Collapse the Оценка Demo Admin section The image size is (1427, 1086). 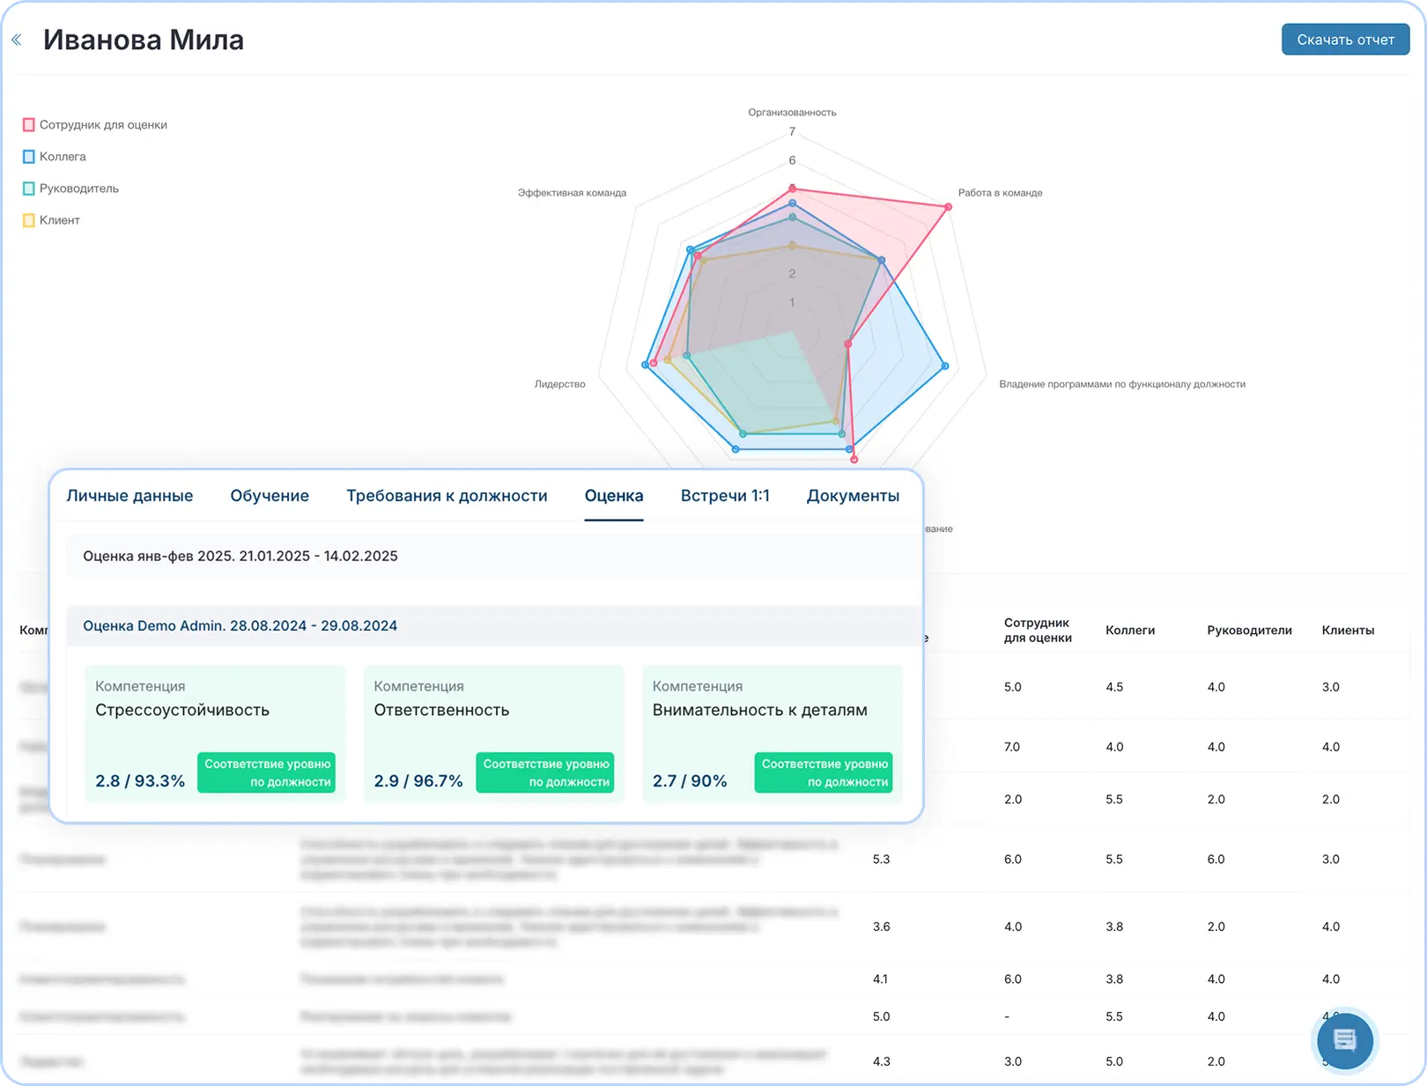(240, 626)
